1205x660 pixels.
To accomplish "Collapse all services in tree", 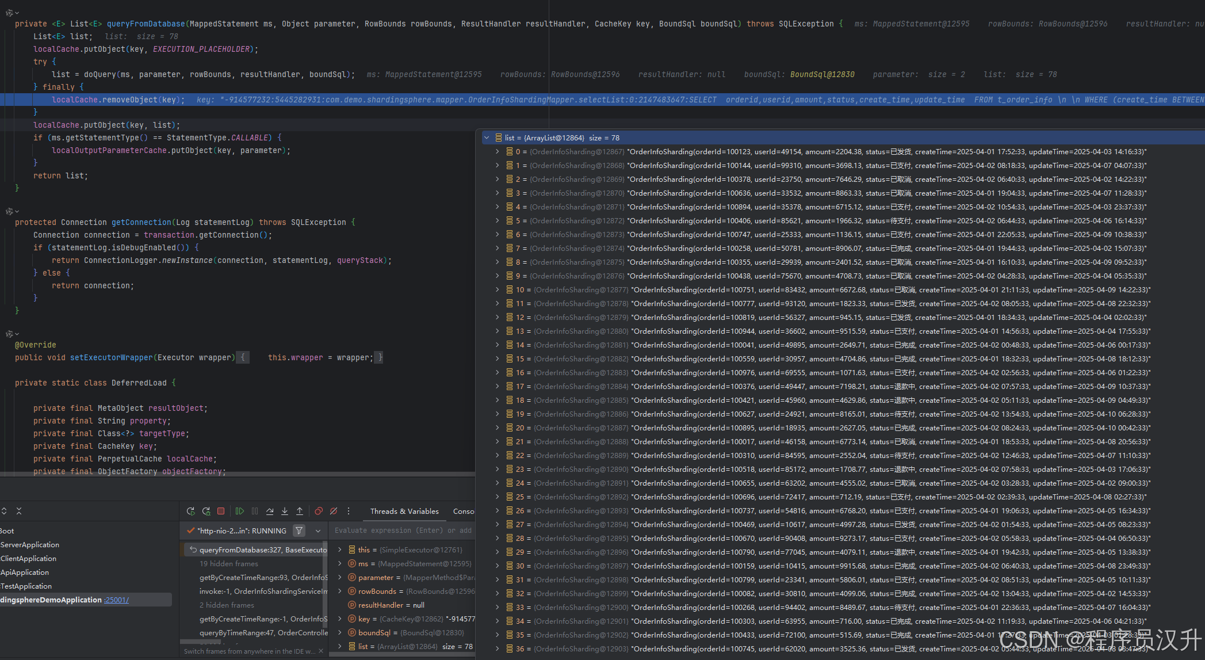I will pos(19,511).
